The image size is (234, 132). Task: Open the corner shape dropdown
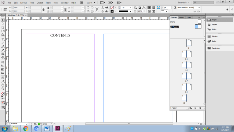(x=167, y=11)
